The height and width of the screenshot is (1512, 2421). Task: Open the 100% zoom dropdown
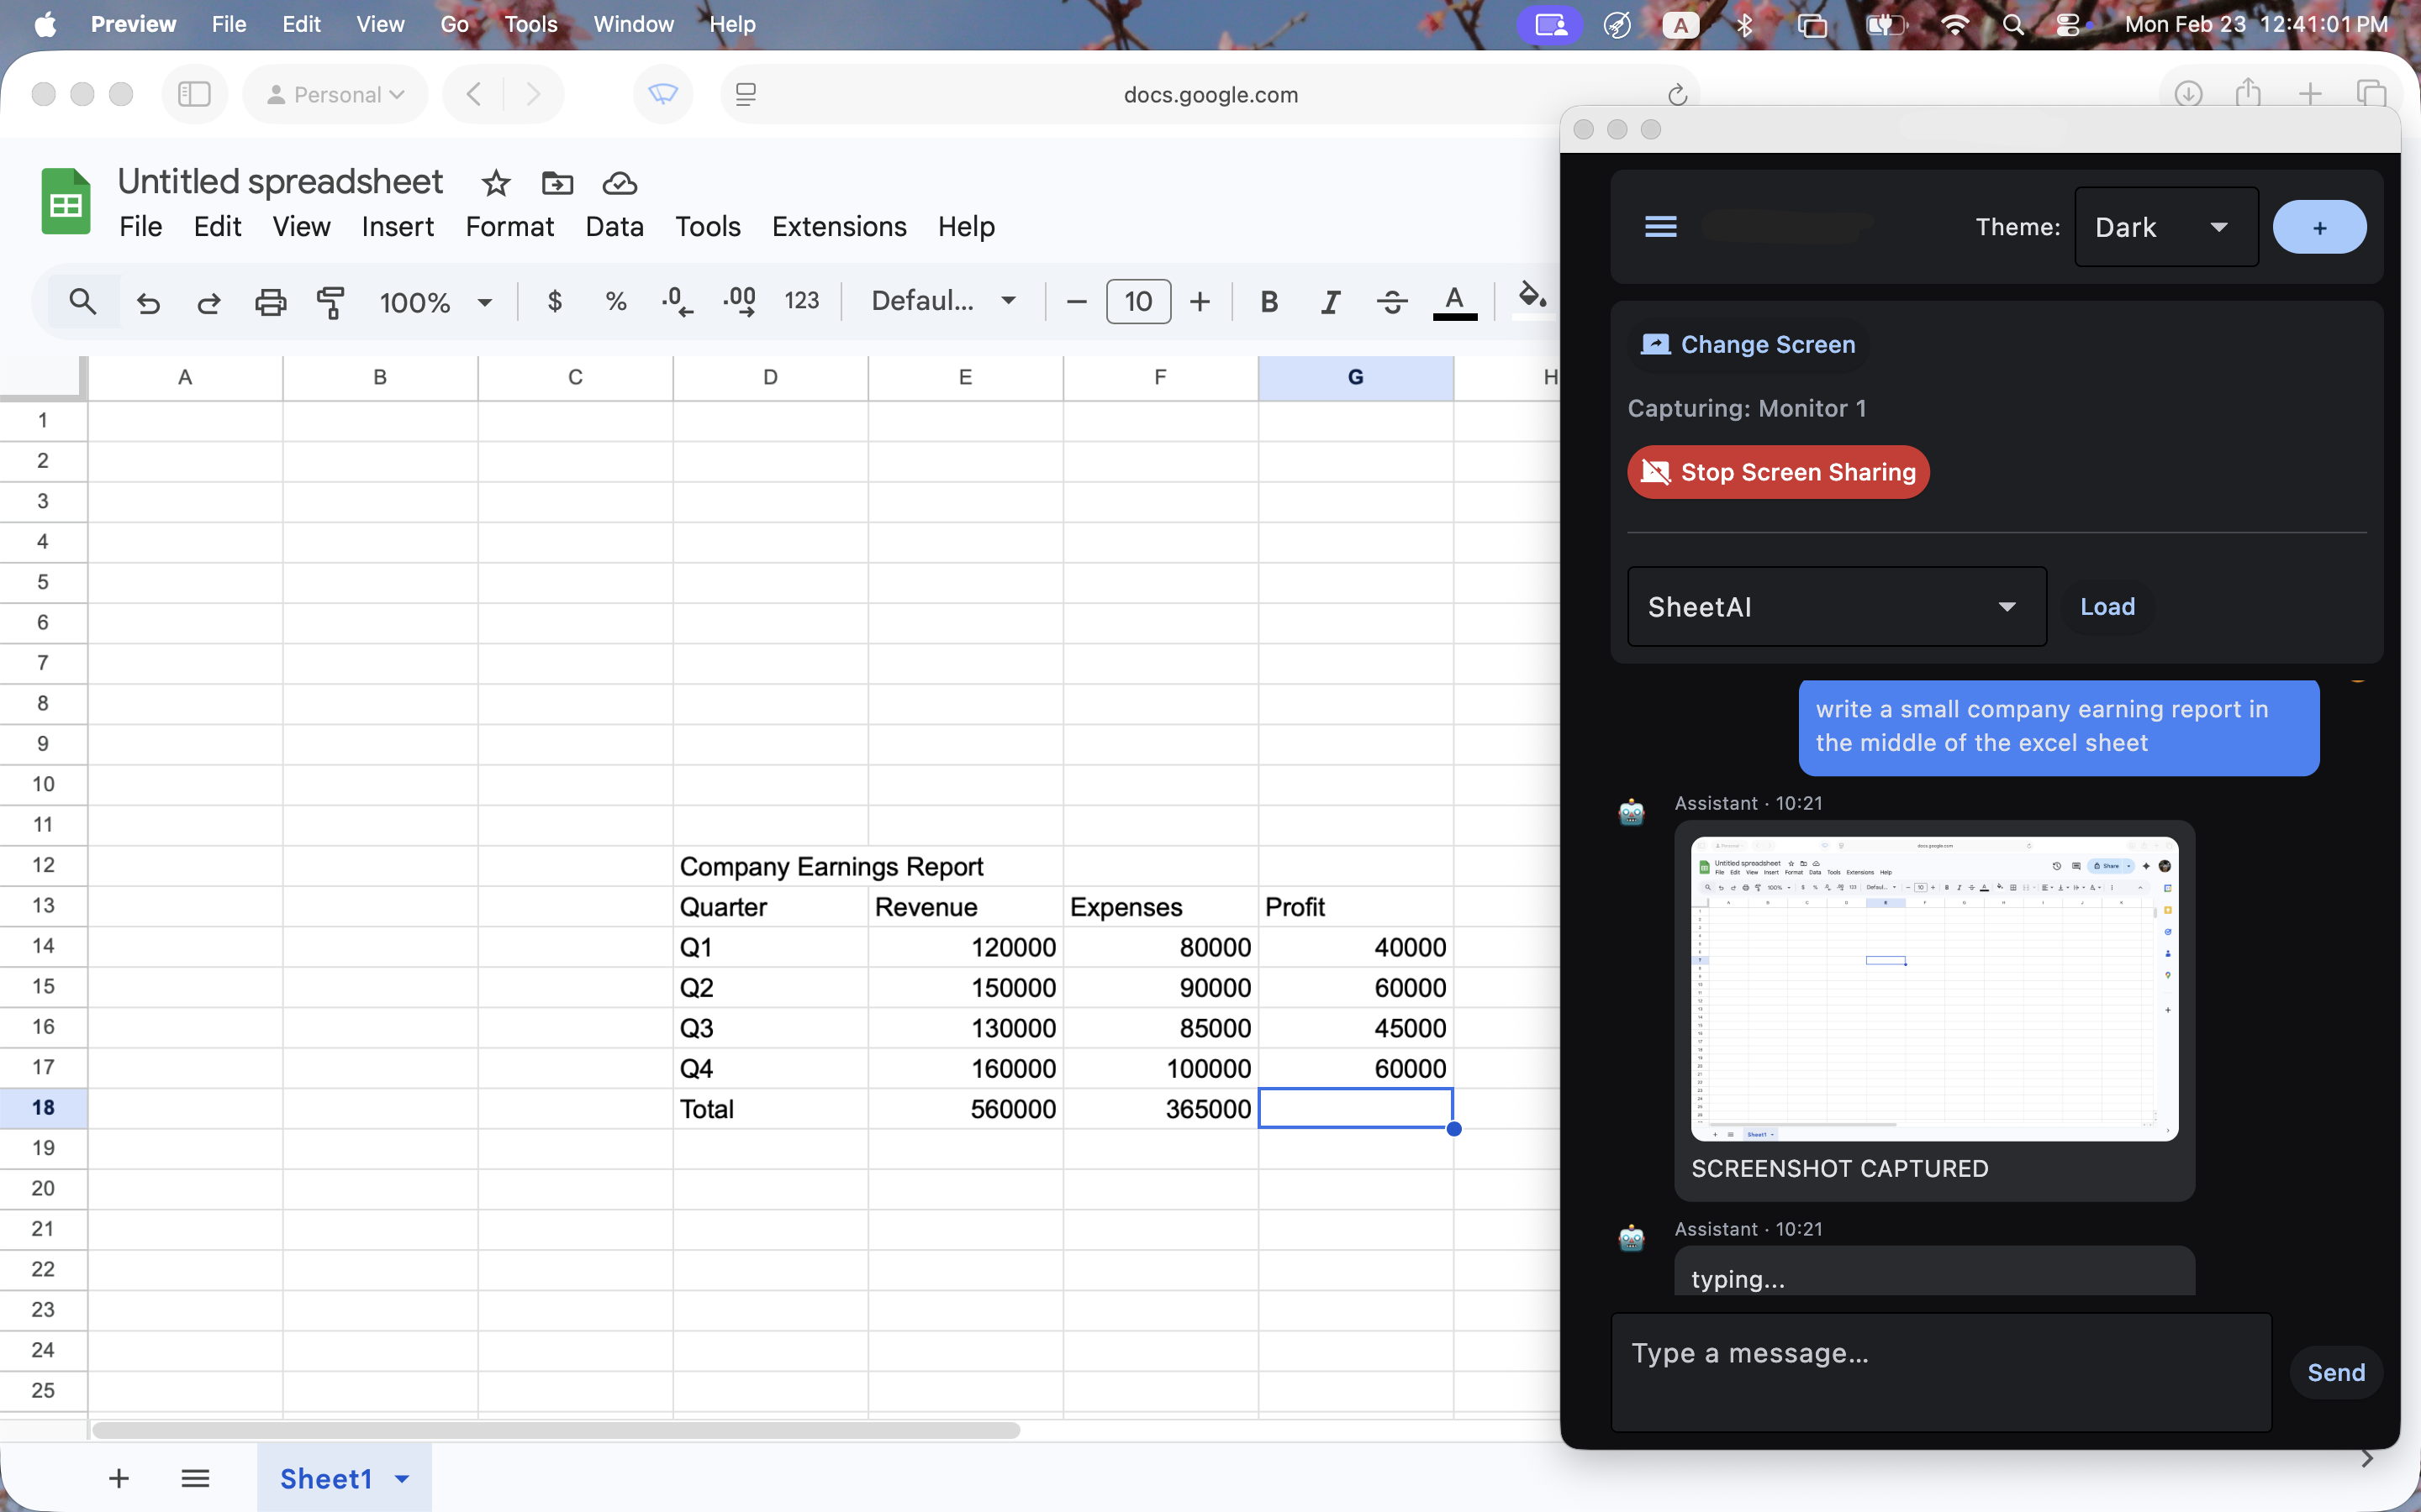coord(435,301)
